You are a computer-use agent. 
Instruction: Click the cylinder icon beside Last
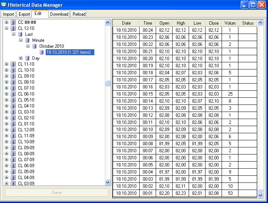[20, 34]
